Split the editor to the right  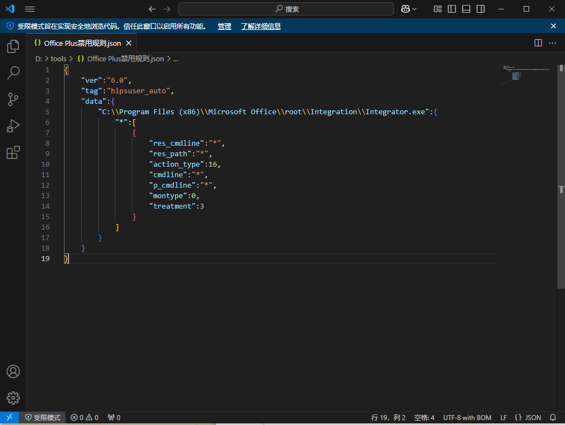[539, 43]
